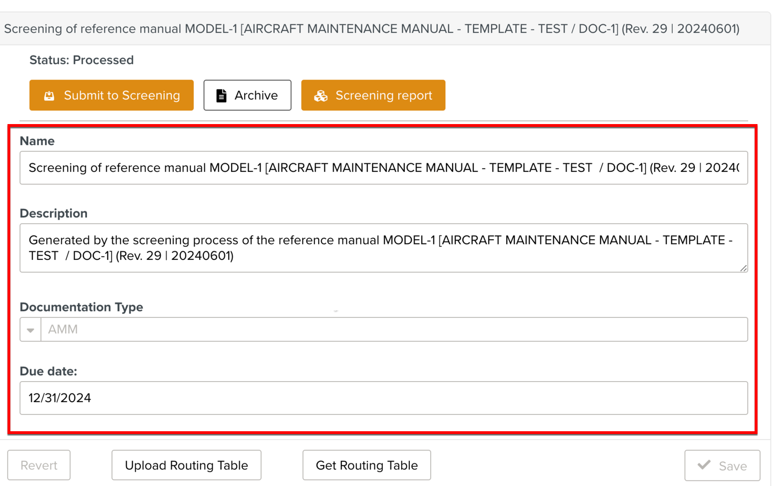The height and width of the screenshot is (486, 772).
Task: Click the AMM documentation type field
Action: 394,330
